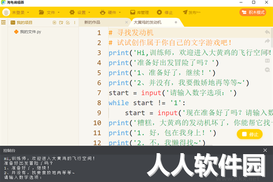Open the 设置 settings menu
This screenshot has width=273, height=182.
(78, 12)
